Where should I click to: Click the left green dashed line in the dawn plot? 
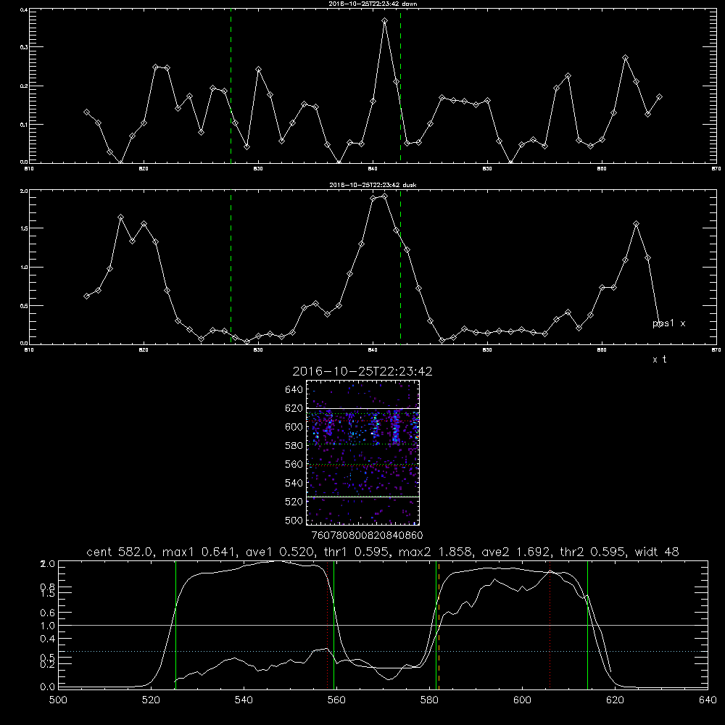pyautogui.click(x=231, y=88)
